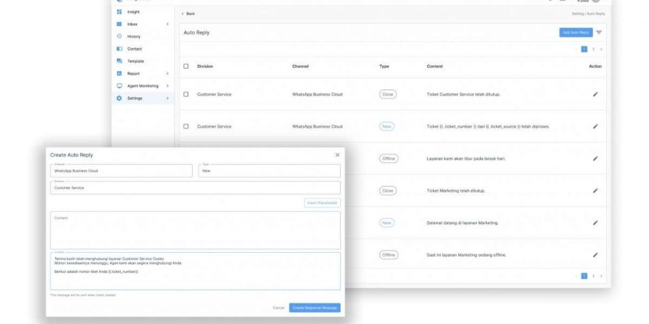Click pencil icon for Selamat datang row
The height and width of the screenshot is (324, 649).
[595, 223]
